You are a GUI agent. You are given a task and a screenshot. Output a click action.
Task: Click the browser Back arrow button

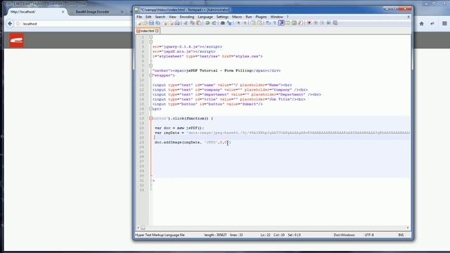(x=10, y=23)
